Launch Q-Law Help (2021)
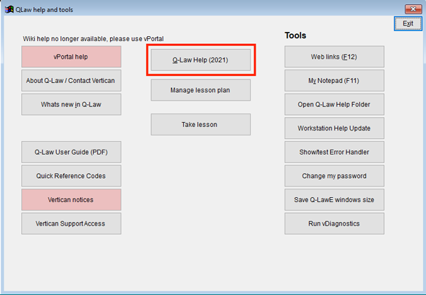426x295 pixels. click(200, 60)
